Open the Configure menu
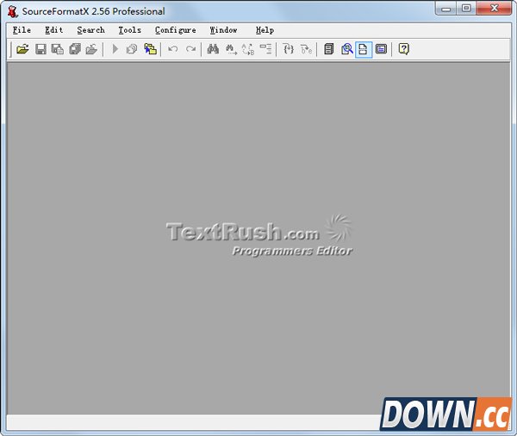The image size is (517, 436). click(x=176, y=30)
